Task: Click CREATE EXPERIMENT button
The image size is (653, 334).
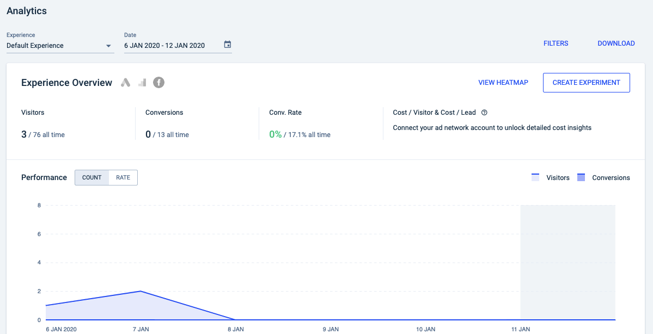Action: [587, 82]
